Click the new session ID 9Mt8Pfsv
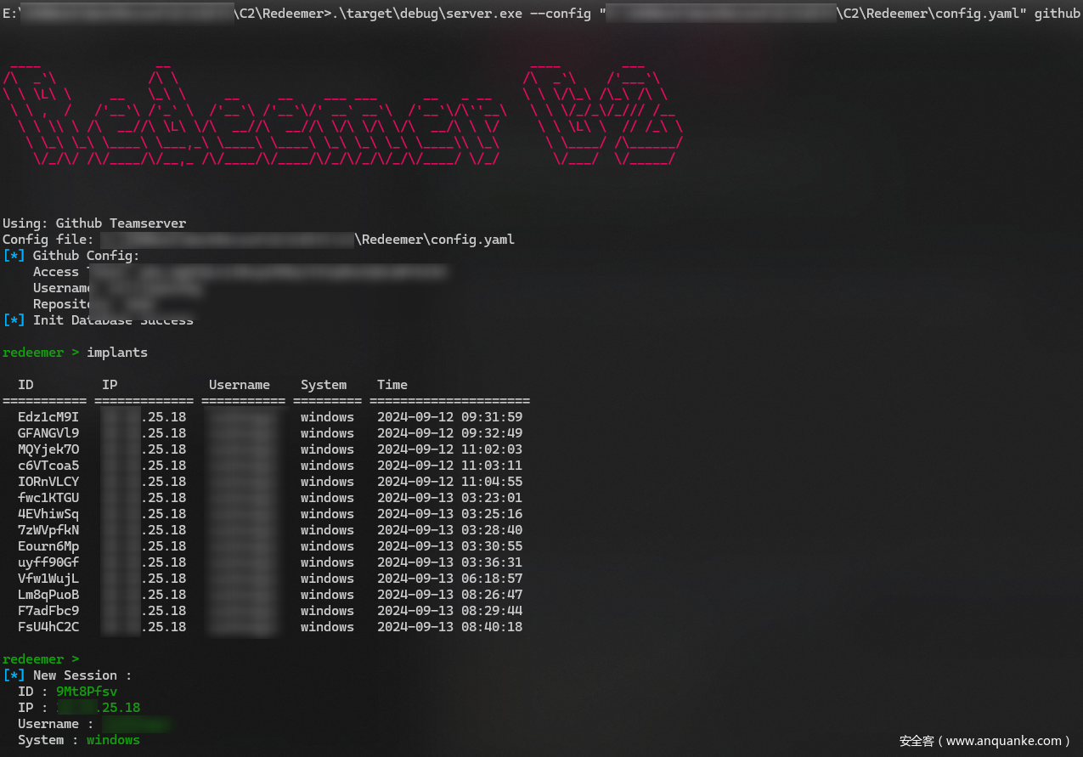The height and width of the screenshot is (757, 1083). (87, 692)
